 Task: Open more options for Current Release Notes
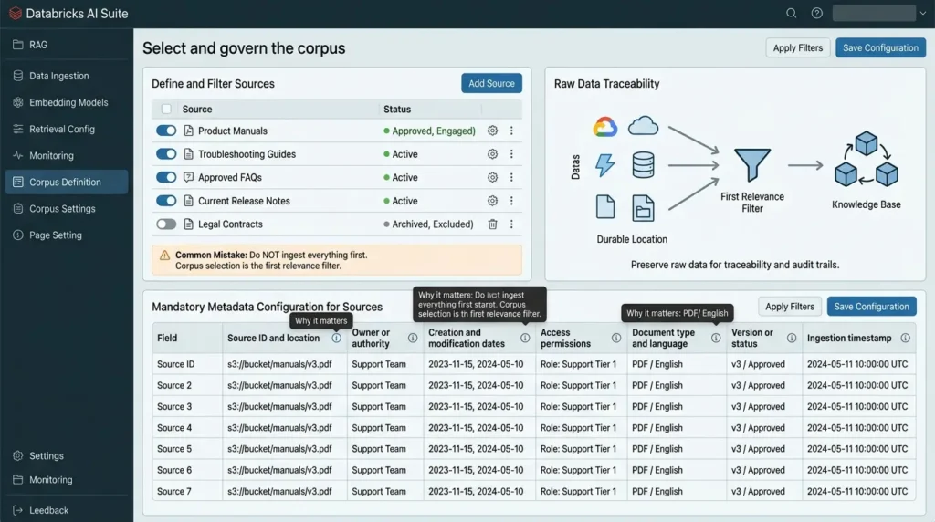click(511, 201)
